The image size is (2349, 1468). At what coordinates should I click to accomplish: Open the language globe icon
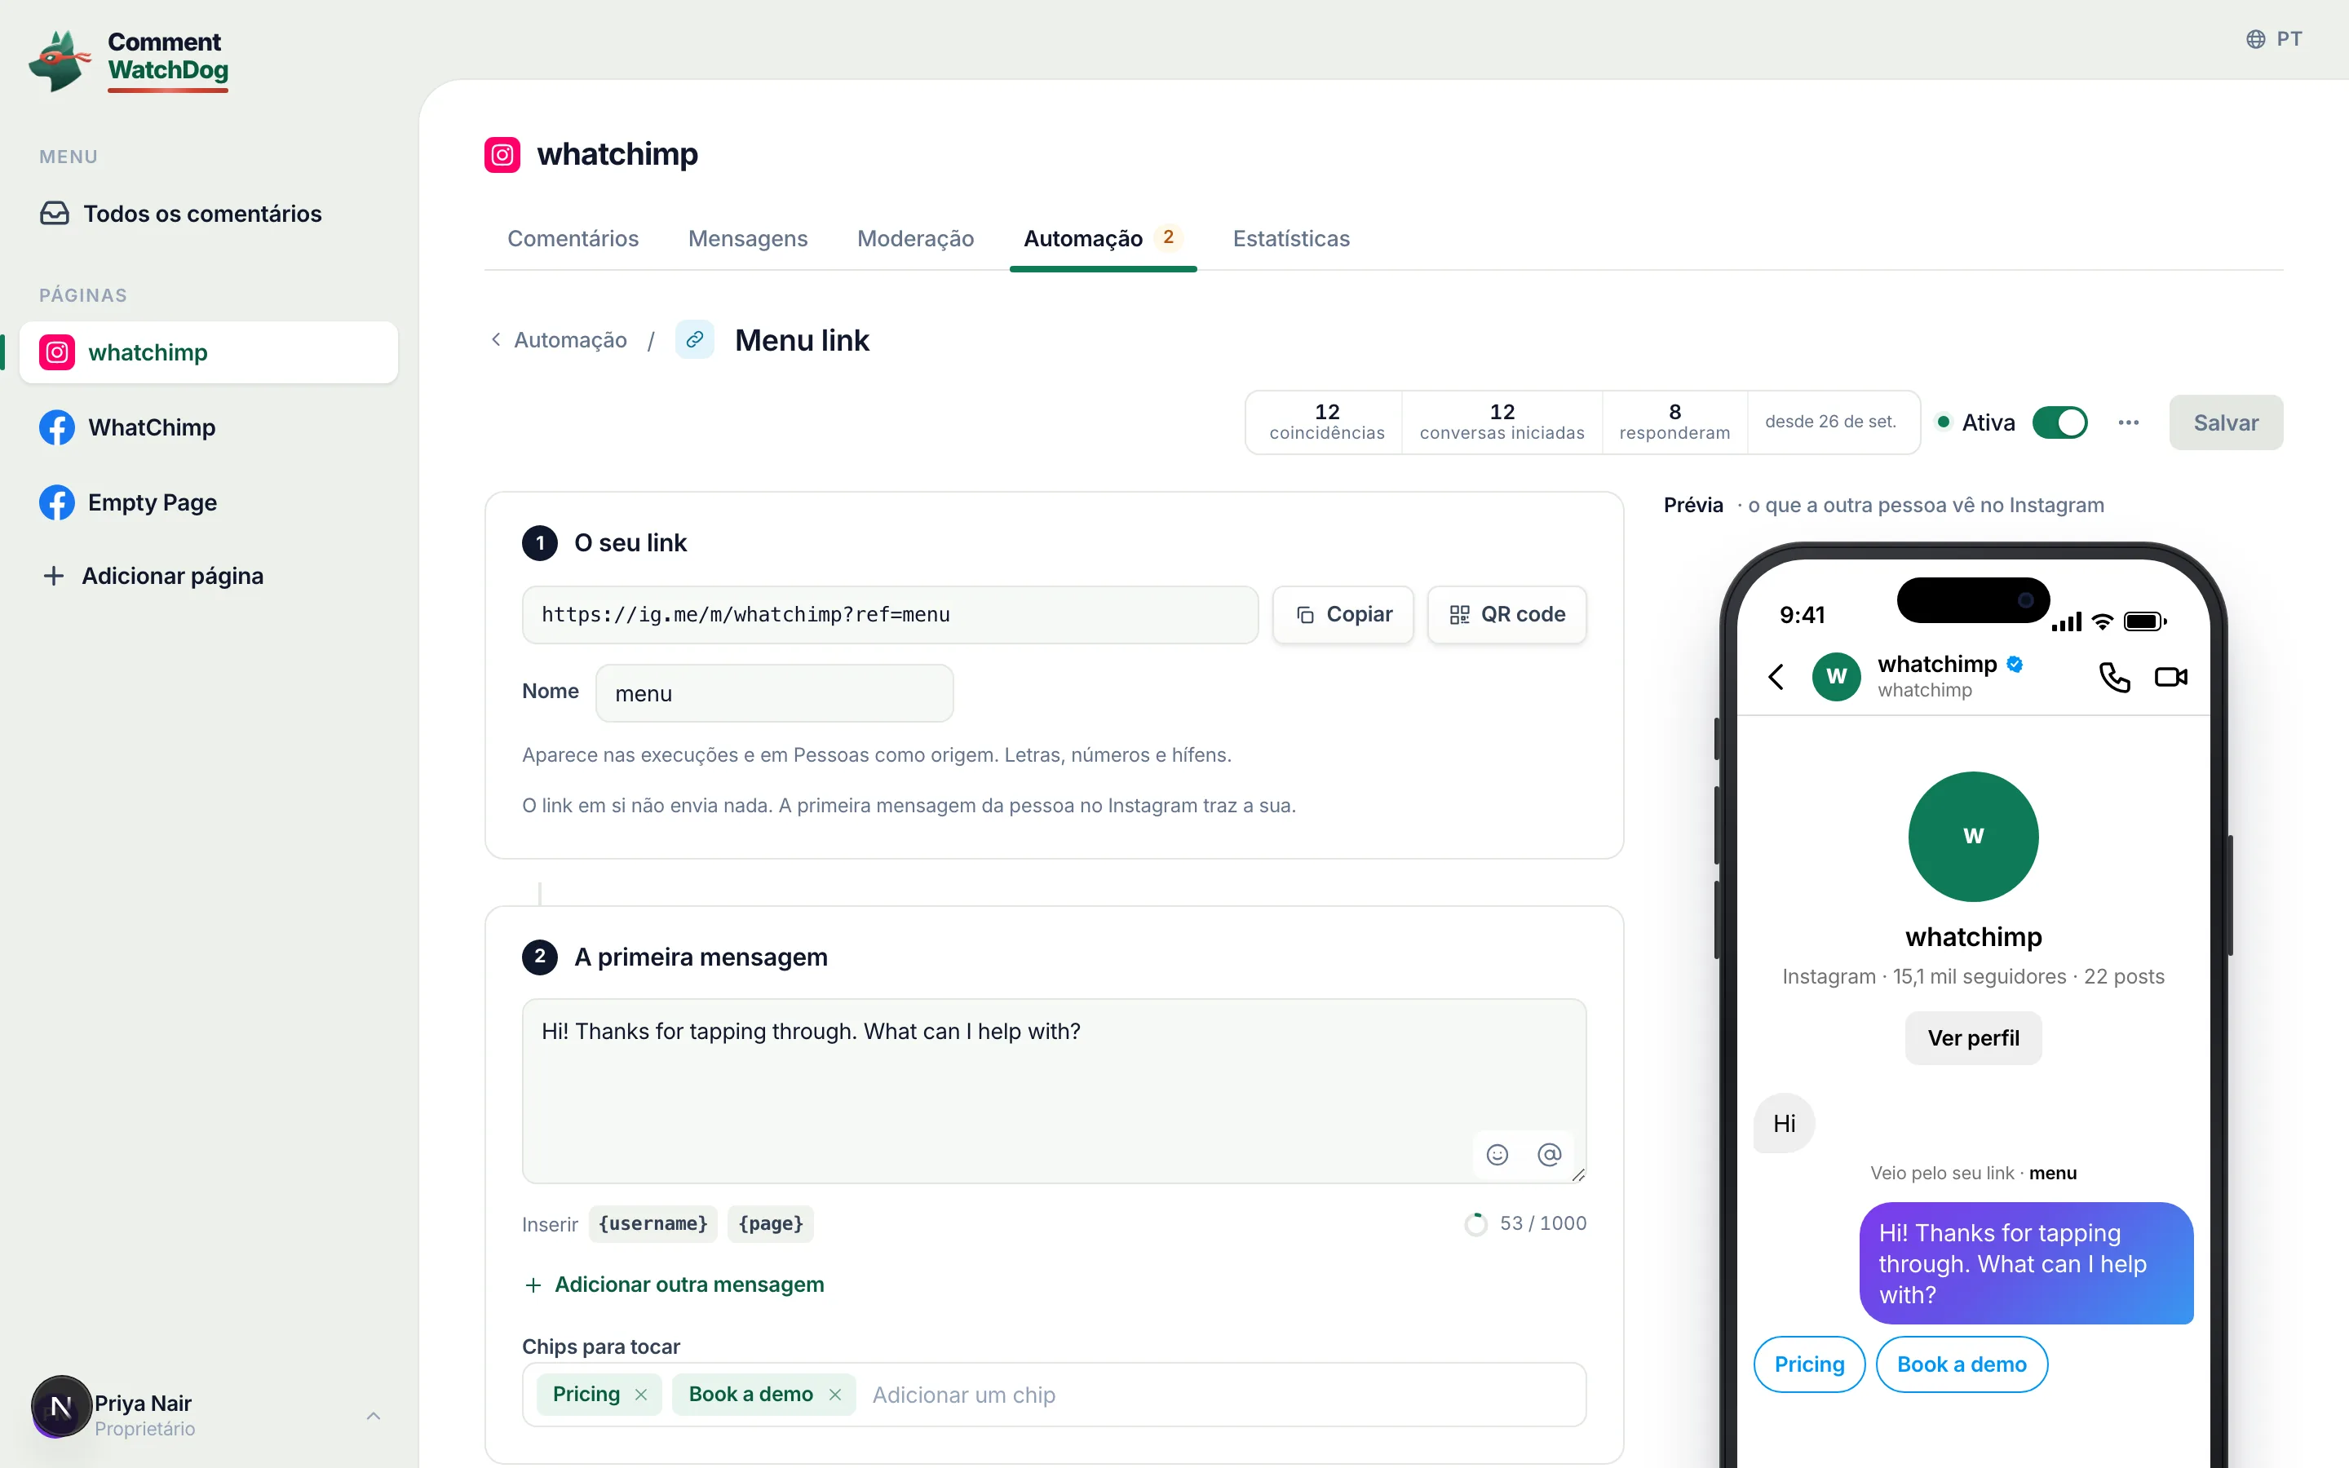click(x=2255, y=39)
